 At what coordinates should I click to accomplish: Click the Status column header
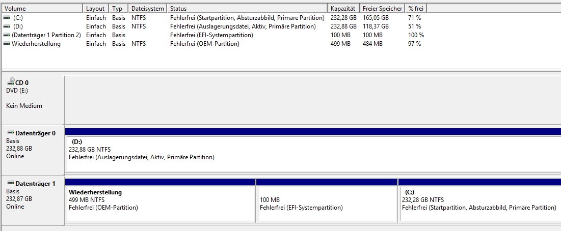pos(247,9)
